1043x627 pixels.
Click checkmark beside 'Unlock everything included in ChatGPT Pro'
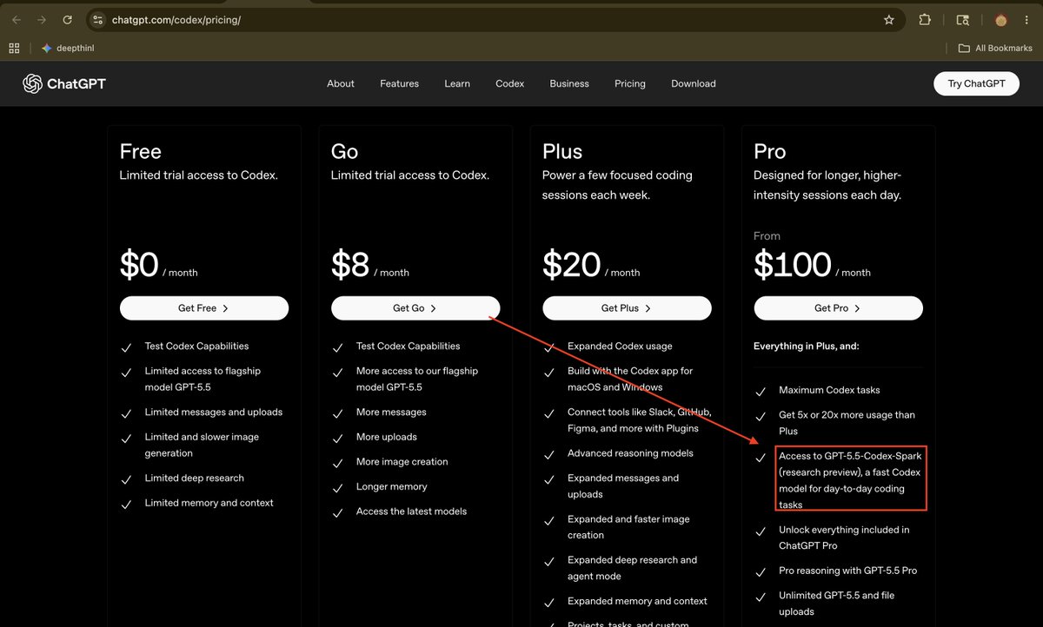pos(761,531)
